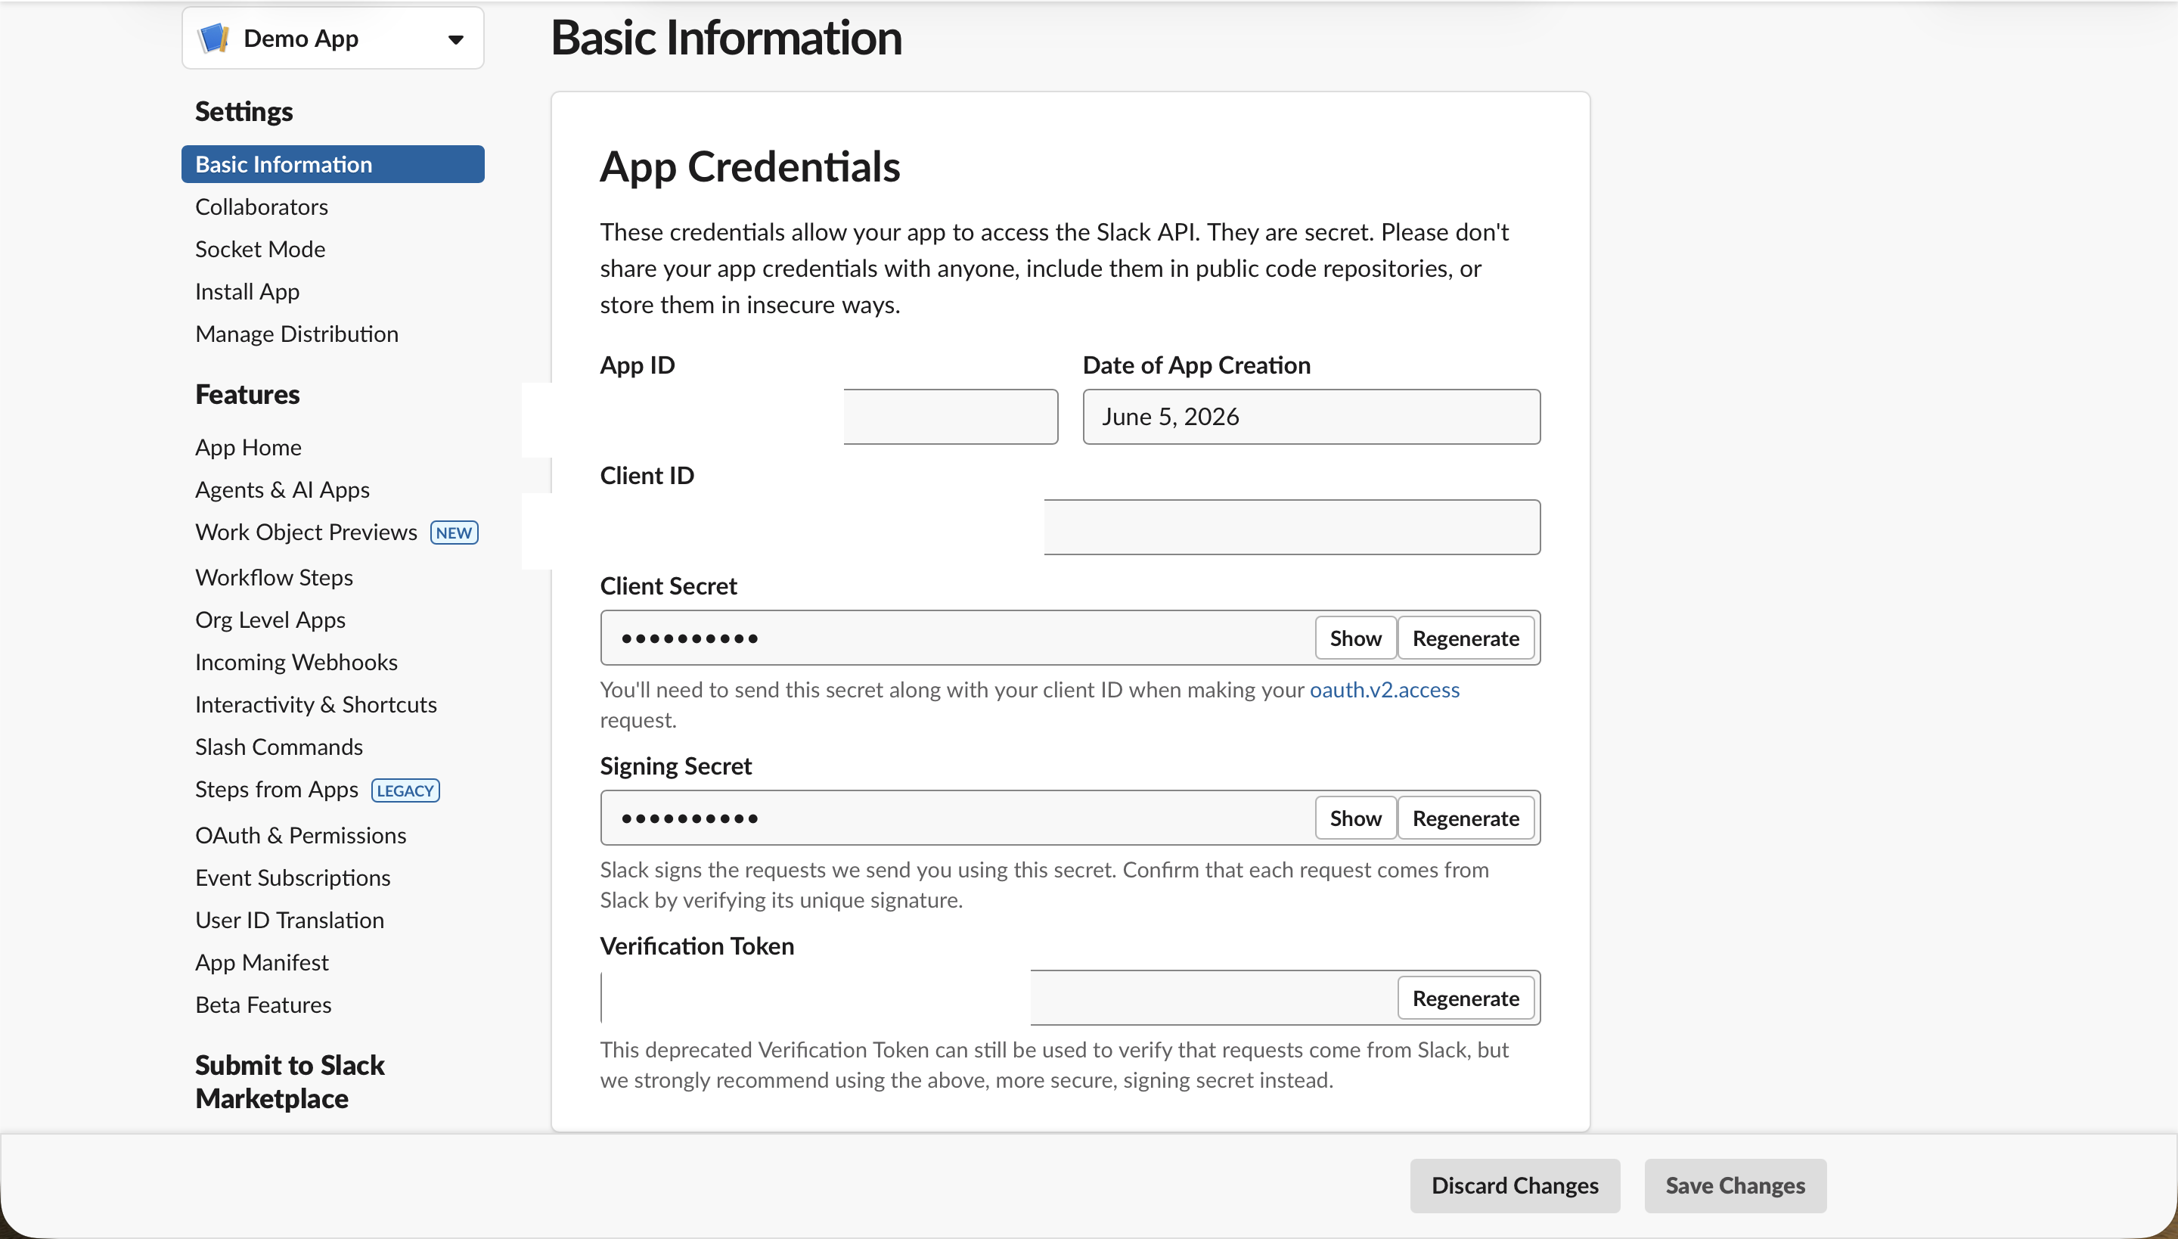This screenshot has width=2178, height=1239.
Task: Open Steps from Apps page
Action: pos(277,790)
